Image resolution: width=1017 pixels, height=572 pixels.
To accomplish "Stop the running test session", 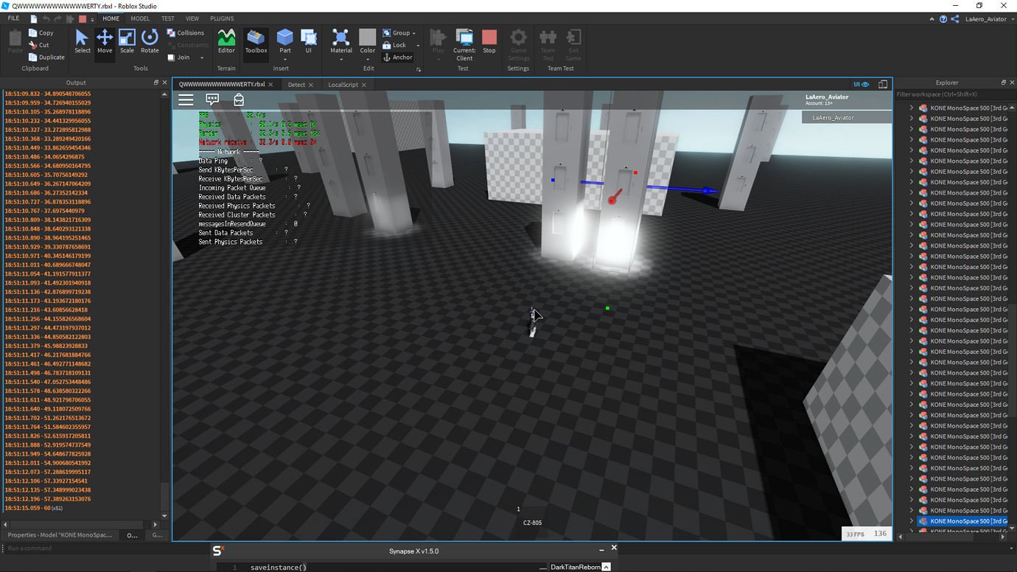I will coord(489,41).
